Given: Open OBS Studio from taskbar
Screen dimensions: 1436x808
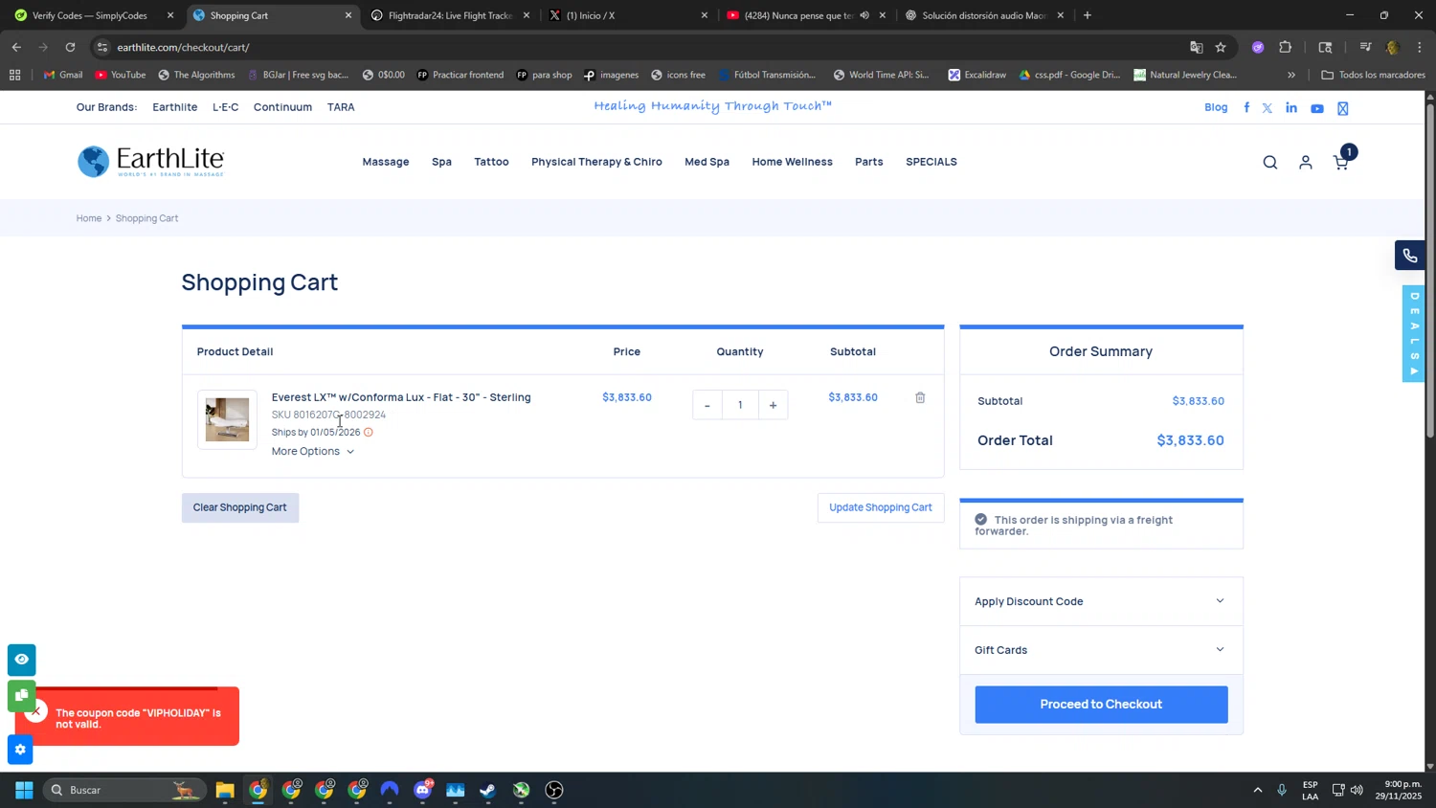Looking at the screenshot, I should (x=554, y=790).
